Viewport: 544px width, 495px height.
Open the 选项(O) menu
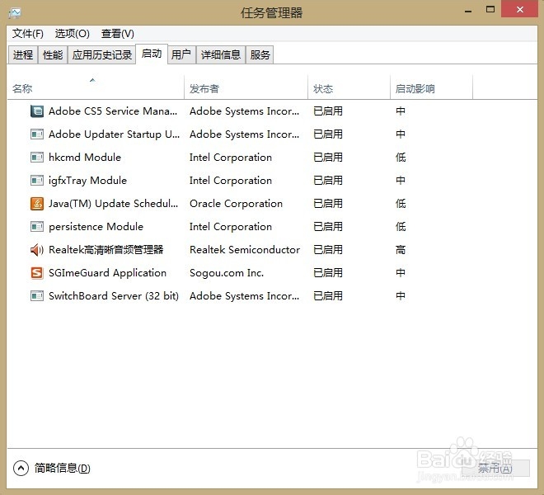73,34
